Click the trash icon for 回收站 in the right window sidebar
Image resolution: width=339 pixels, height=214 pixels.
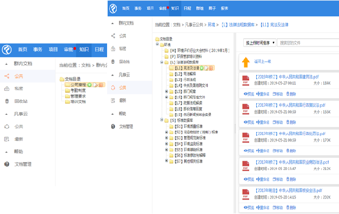tap(113, 62)
